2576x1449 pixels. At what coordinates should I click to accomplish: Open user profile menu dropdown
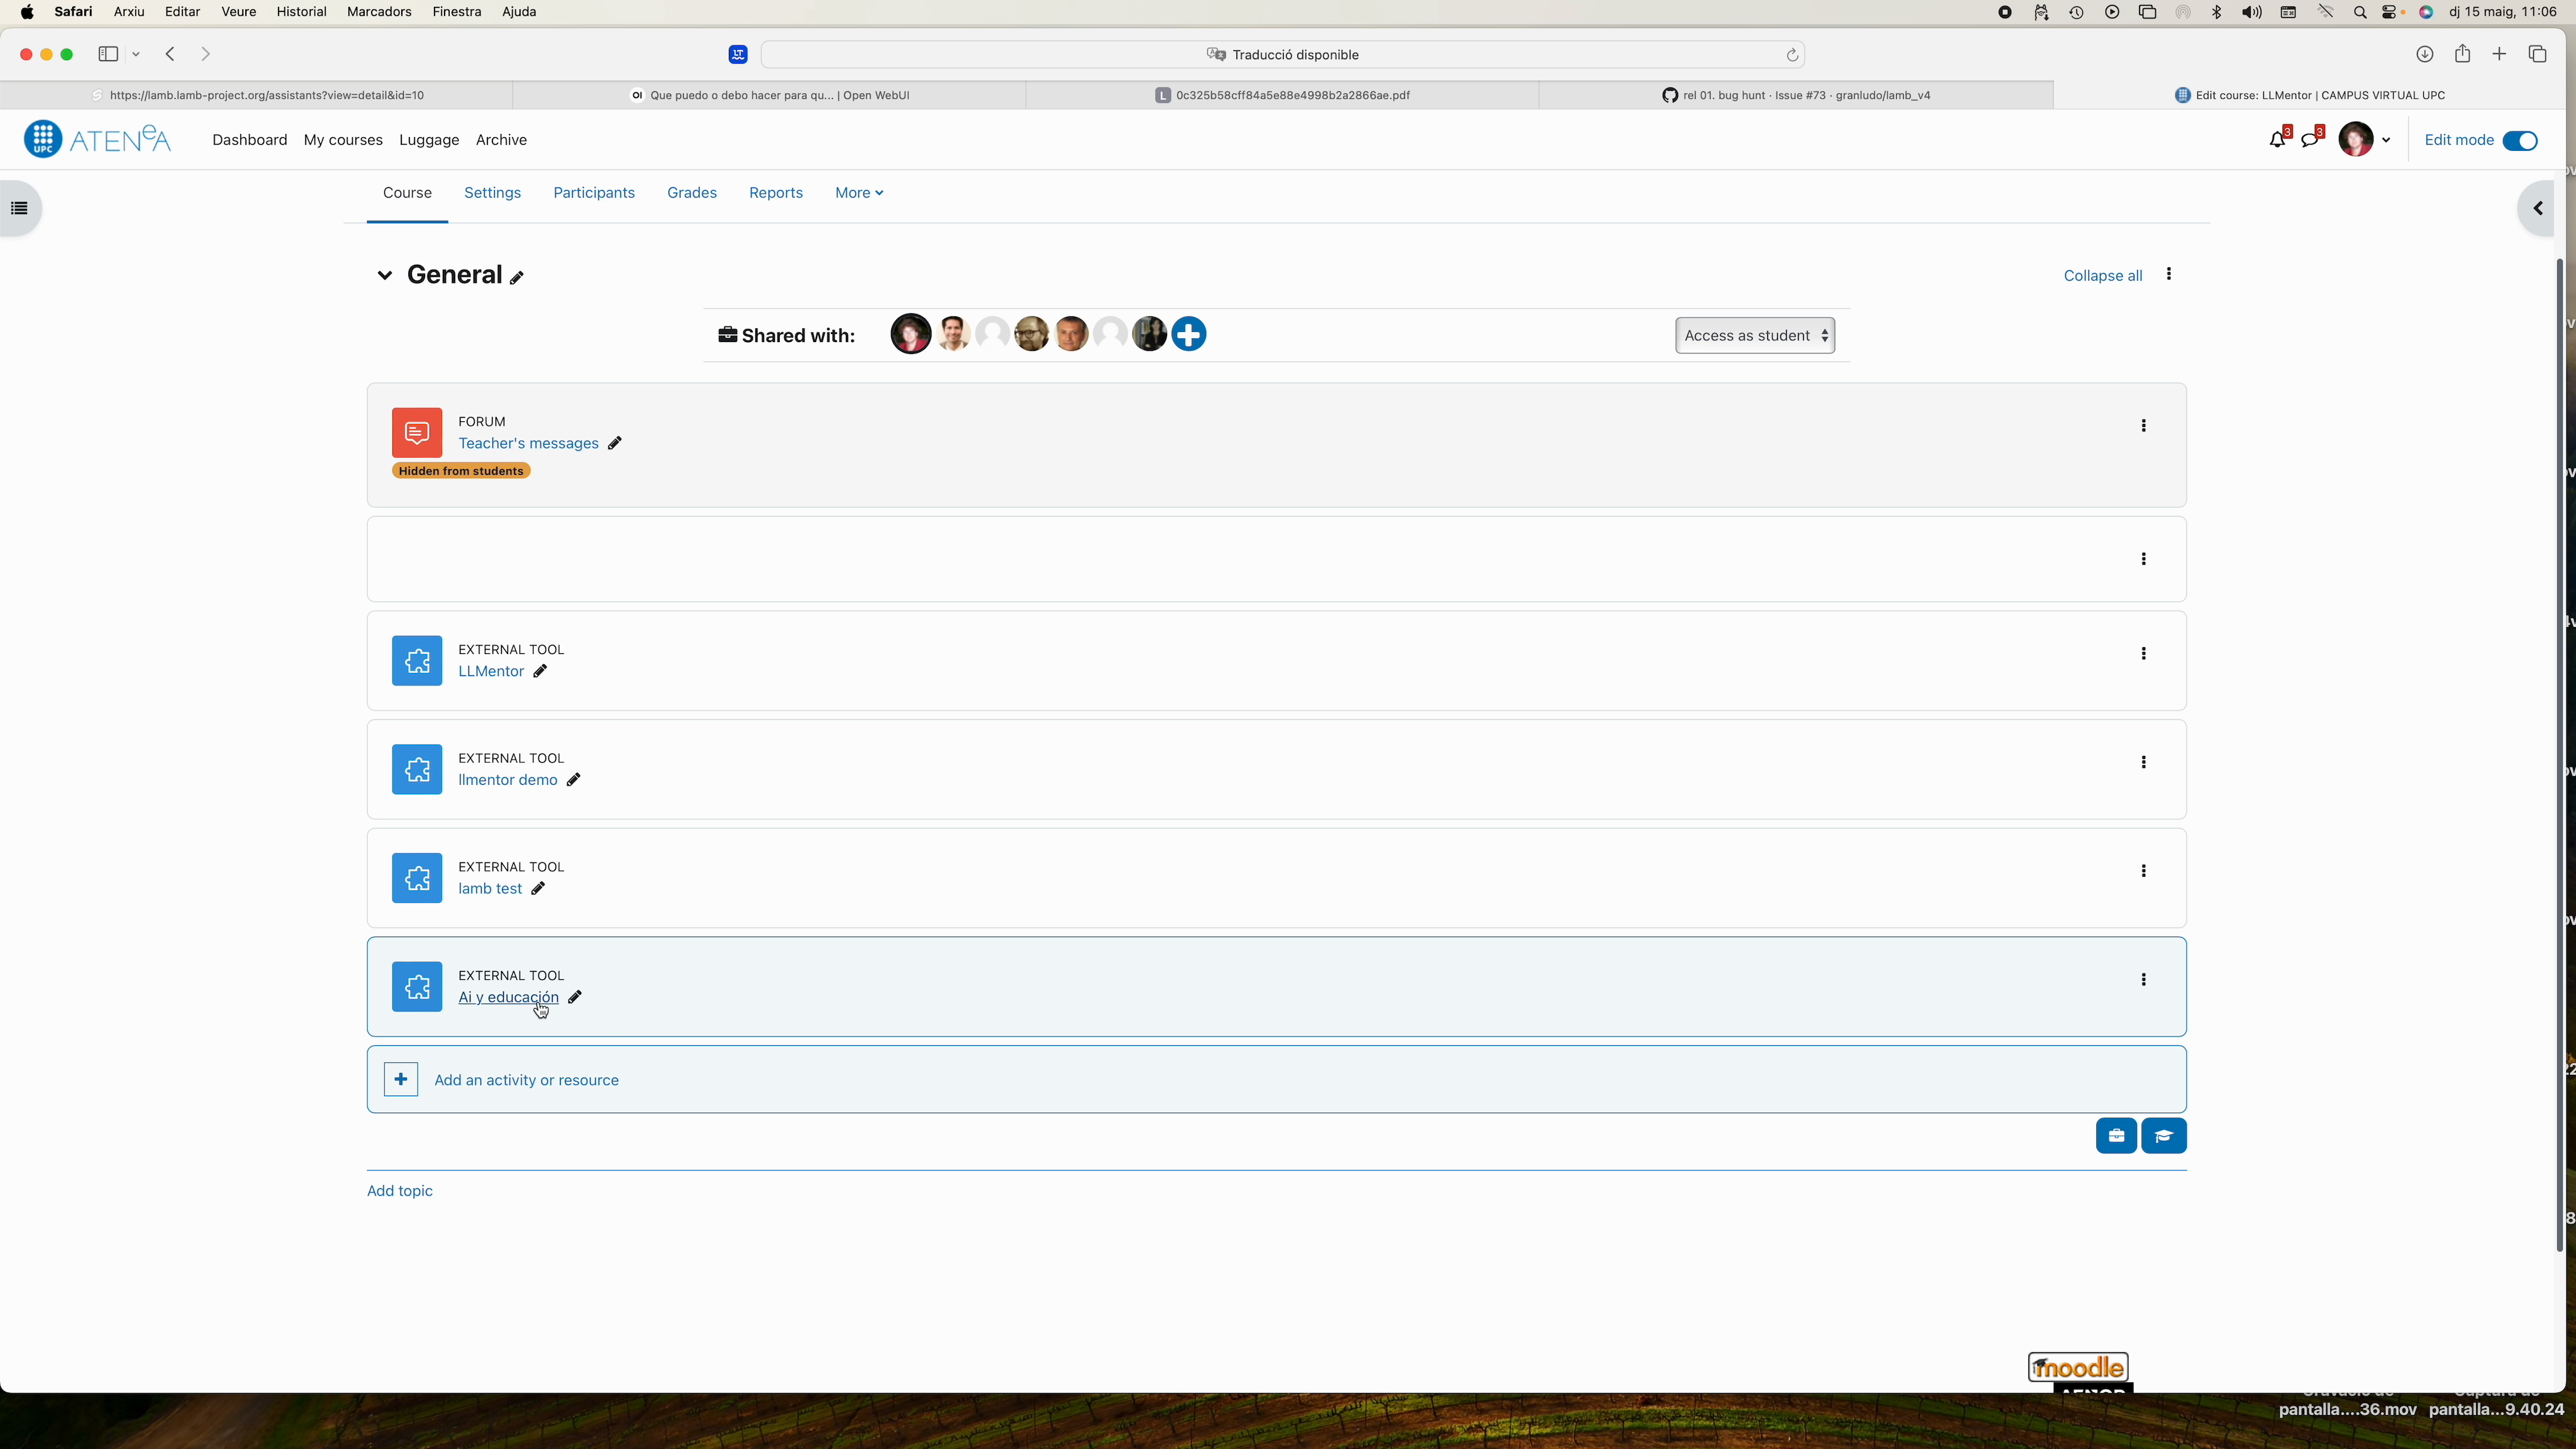pyautogui.click(x=2365, y=140)
